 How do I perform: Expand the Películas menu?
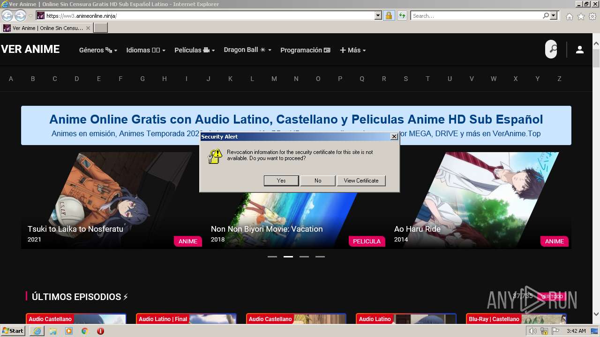click(x=195, y=50)
